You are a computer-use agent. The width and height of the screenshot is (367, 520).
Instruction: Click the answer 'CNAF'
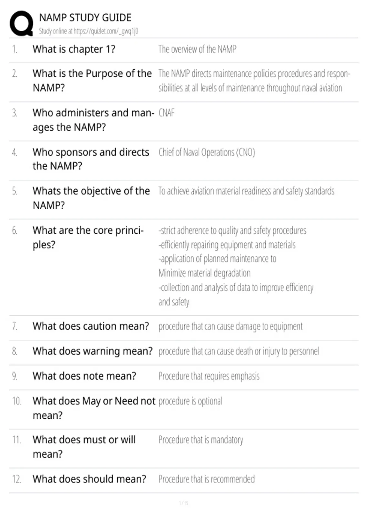click(x=166, y=113)
